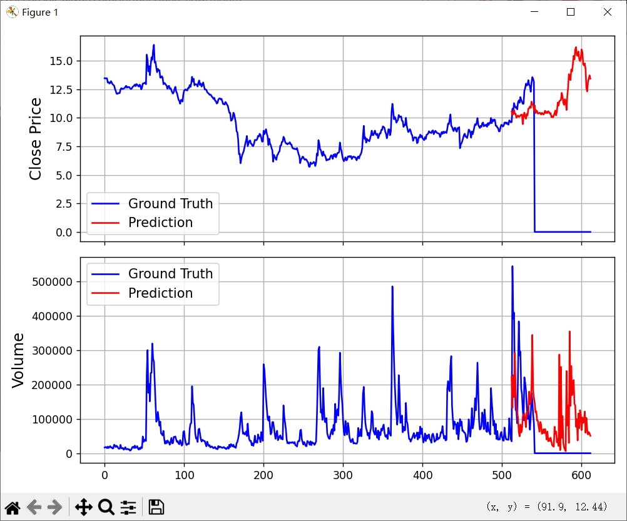
Task: Click the x, y coordinate readout
Action: pos(546,507)
